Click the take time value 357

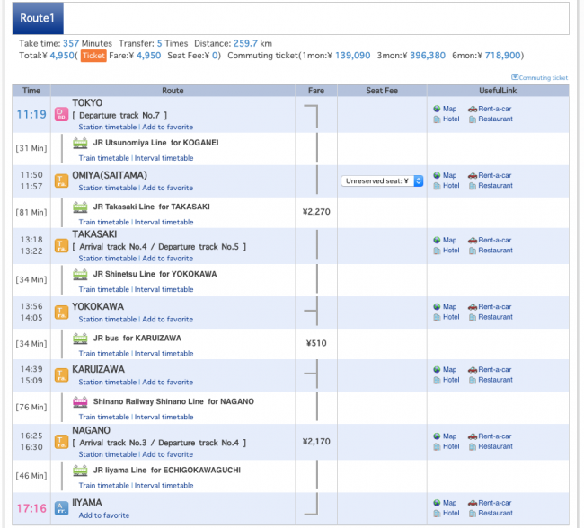(x=71, y=44)
